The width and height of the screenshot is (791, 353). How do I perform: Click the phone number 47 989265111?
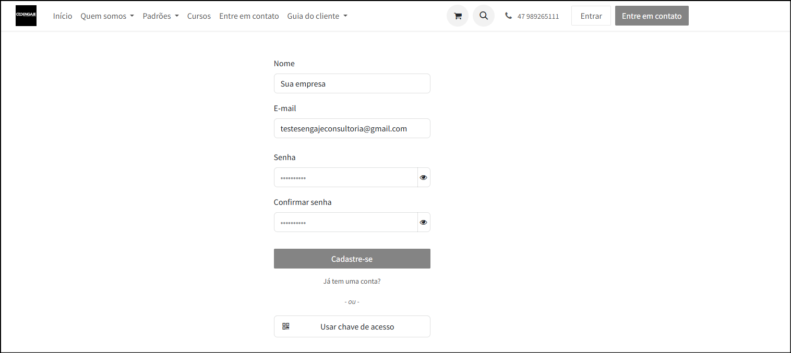click(538, 16)
